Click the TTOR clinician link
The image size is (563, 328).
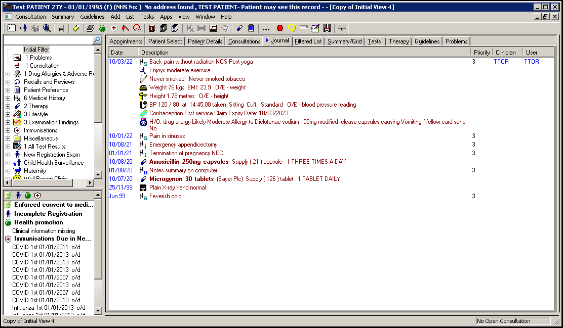click(501, 62)
